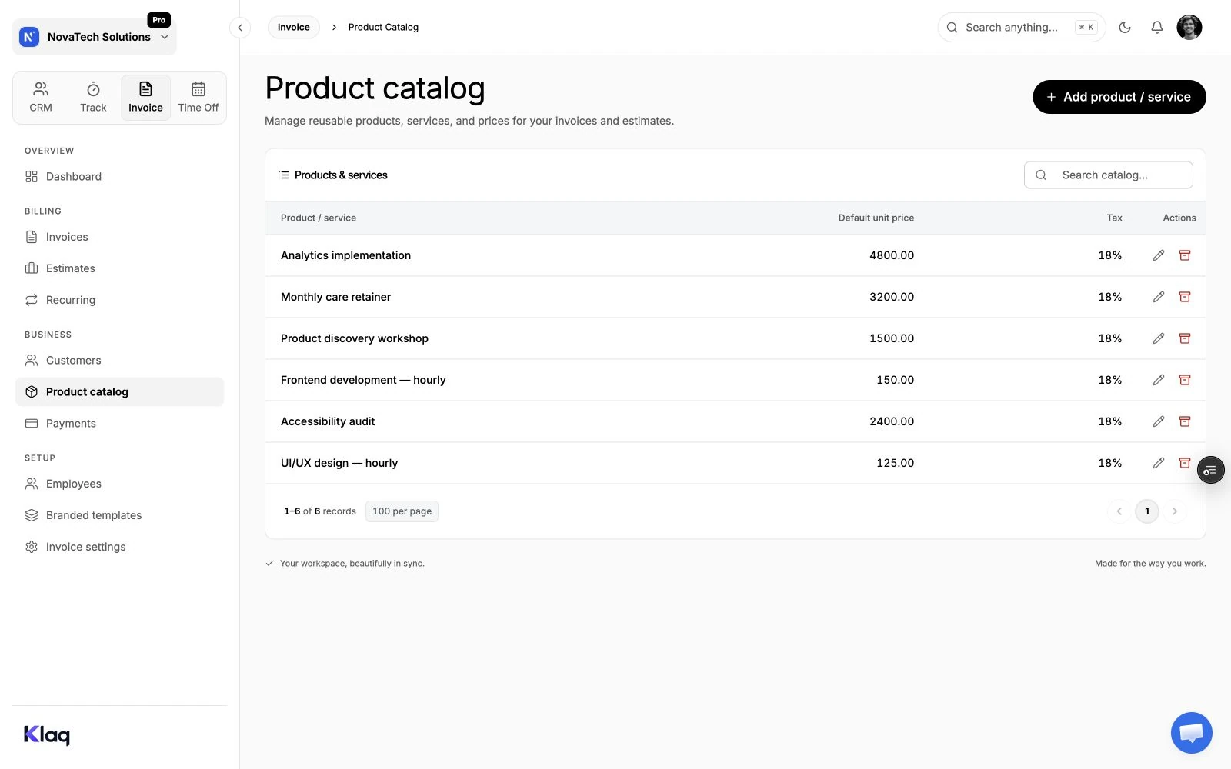
Task: Archive the Monthly care retainer entry
Action: pos(1185,297)
